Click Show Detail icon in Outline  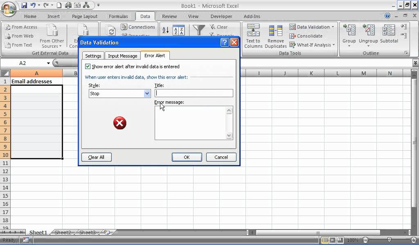(x=404, y=27)
